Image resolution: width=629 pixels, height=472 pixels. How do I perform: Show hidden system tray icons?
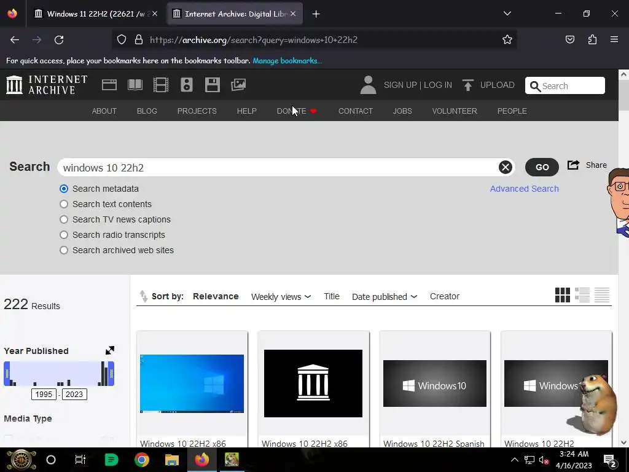click(x=514, y=460)
